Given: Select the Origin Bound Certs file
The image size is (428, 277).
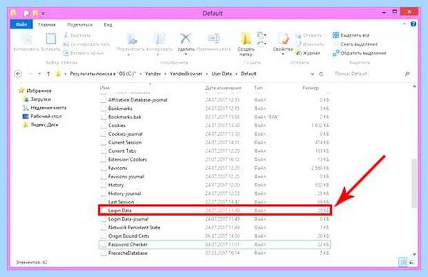Looking at the screenshot, I should [215, 236].
